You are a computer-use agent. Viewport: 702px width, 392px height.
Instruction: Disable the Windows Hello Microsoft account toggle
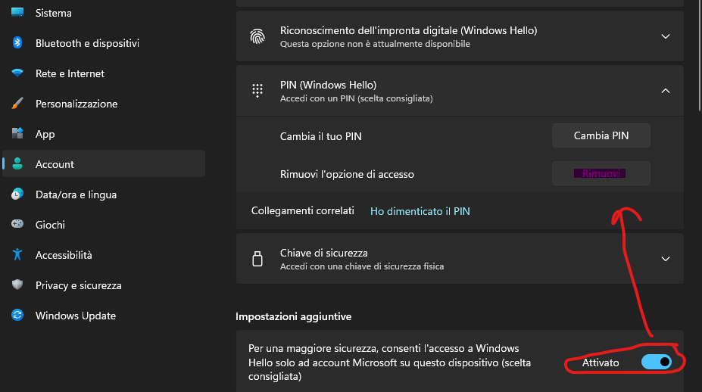[x=657, y=362]
